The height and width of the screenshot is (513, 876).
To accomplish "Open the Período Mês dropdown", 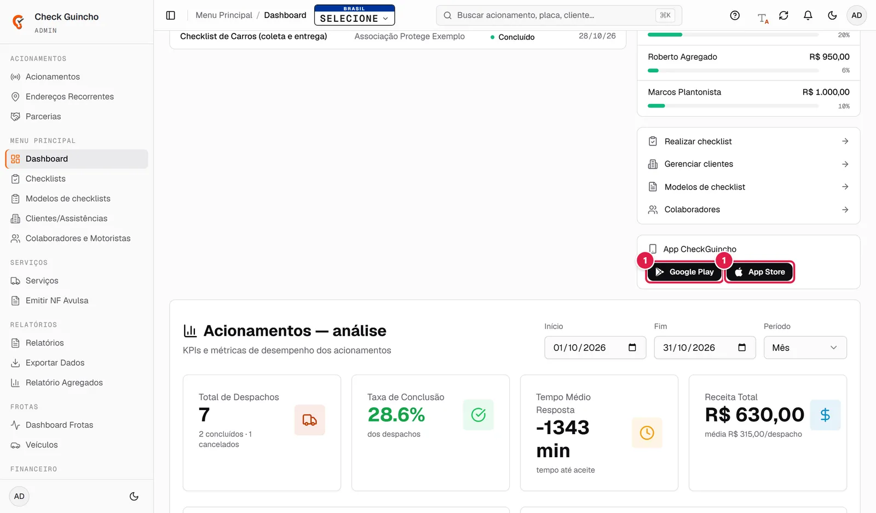I will (805, 348).
